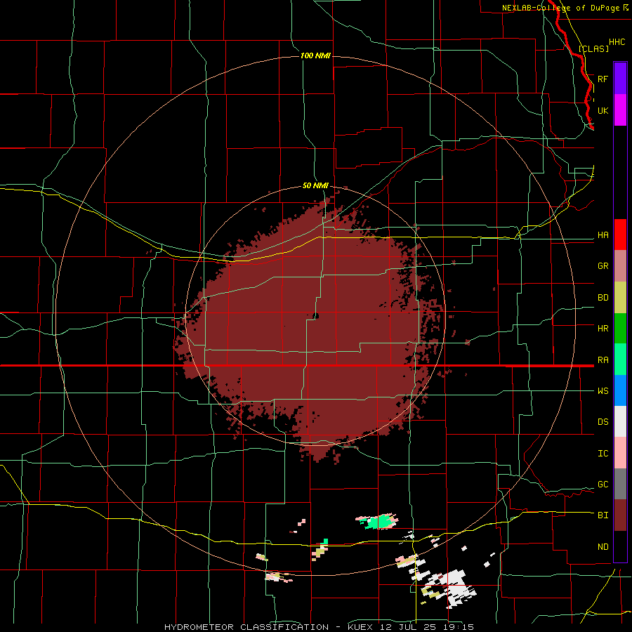Select the IC light pink legend swatch
The width and height of the screenshot is (632, 632).
[620, 453]
